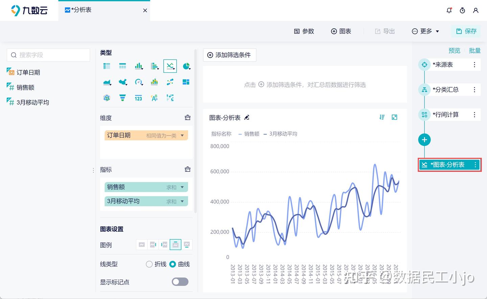
Task: Click the sort icon beside the chart title
Action: (382, 117)
